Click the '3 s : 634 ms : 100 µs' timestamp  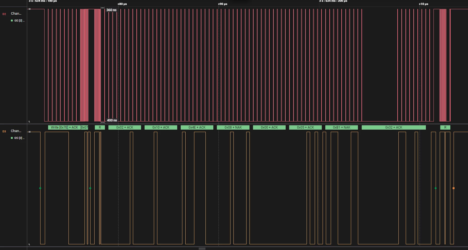click(x=43, y=1)
